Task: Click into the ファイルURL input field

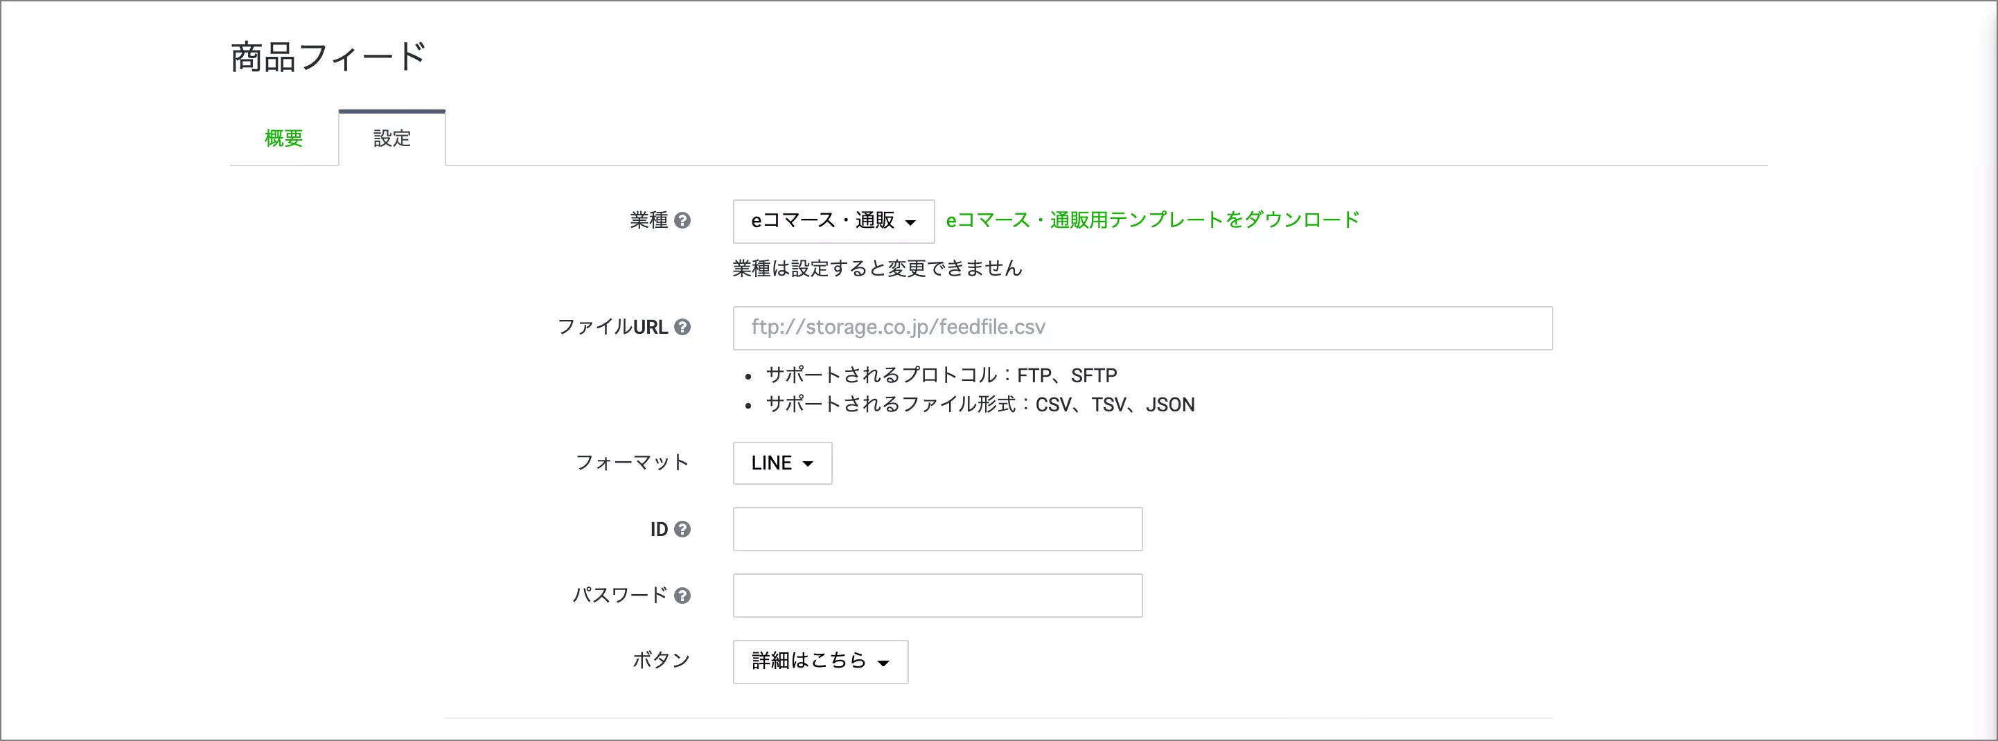Action: tap(1142, 328)
